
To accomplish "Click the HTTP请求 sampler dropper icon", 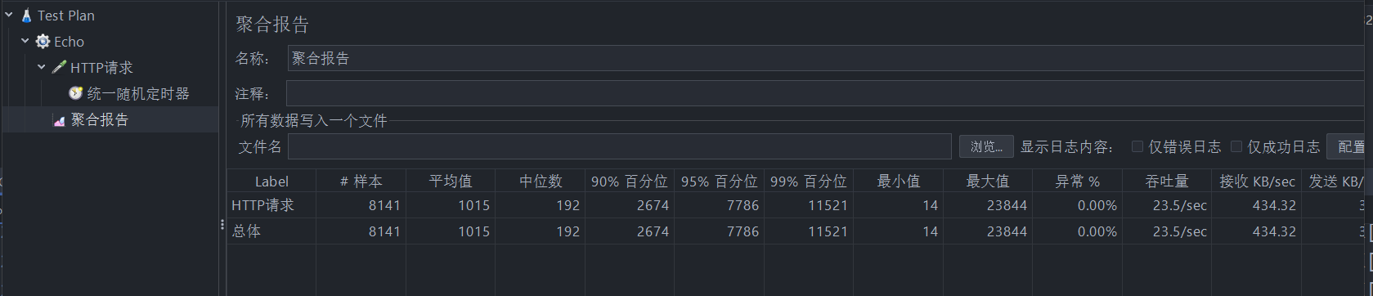I will point(59,67).
